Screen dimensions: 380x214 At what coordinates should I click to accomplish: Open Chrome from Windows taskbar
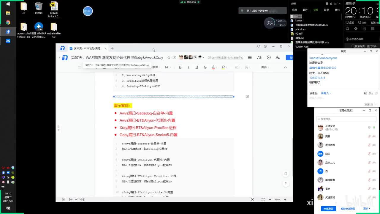(x=8, y=23)
